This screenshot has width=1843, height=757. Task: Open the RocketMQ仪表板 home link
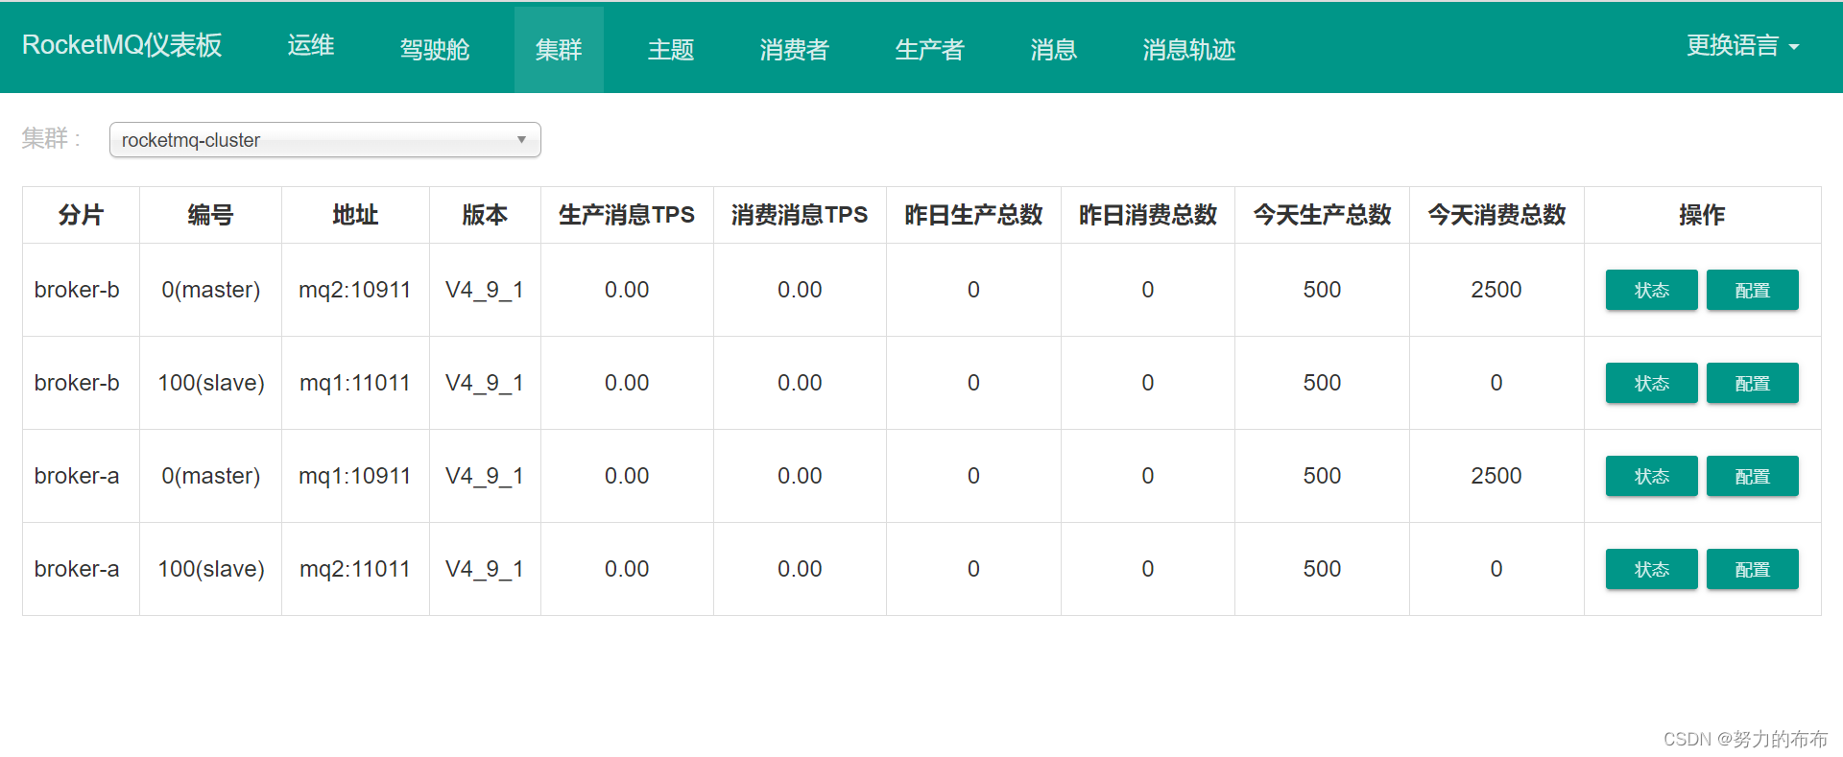[122, 45]
